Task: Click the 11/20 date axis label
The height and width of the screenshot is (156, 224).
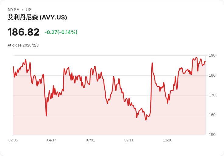Action: 168,140
